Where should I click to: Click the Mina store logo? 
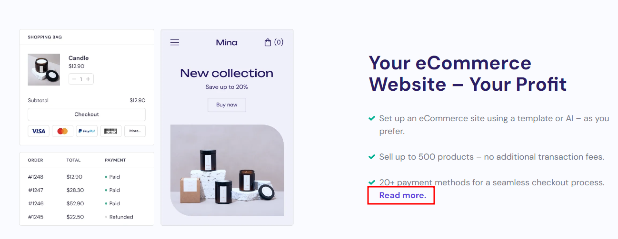[227, 42]
